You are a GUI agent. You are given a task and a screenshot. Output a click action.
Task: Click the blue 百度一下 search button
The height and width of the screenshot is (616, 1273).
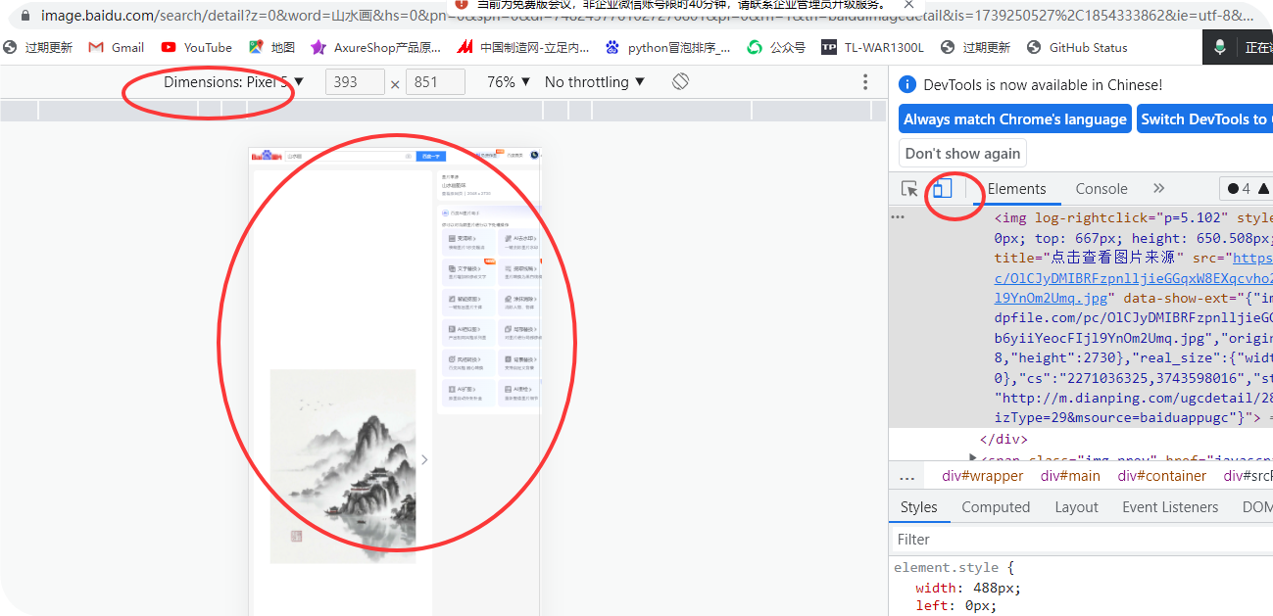coord(431,156)
